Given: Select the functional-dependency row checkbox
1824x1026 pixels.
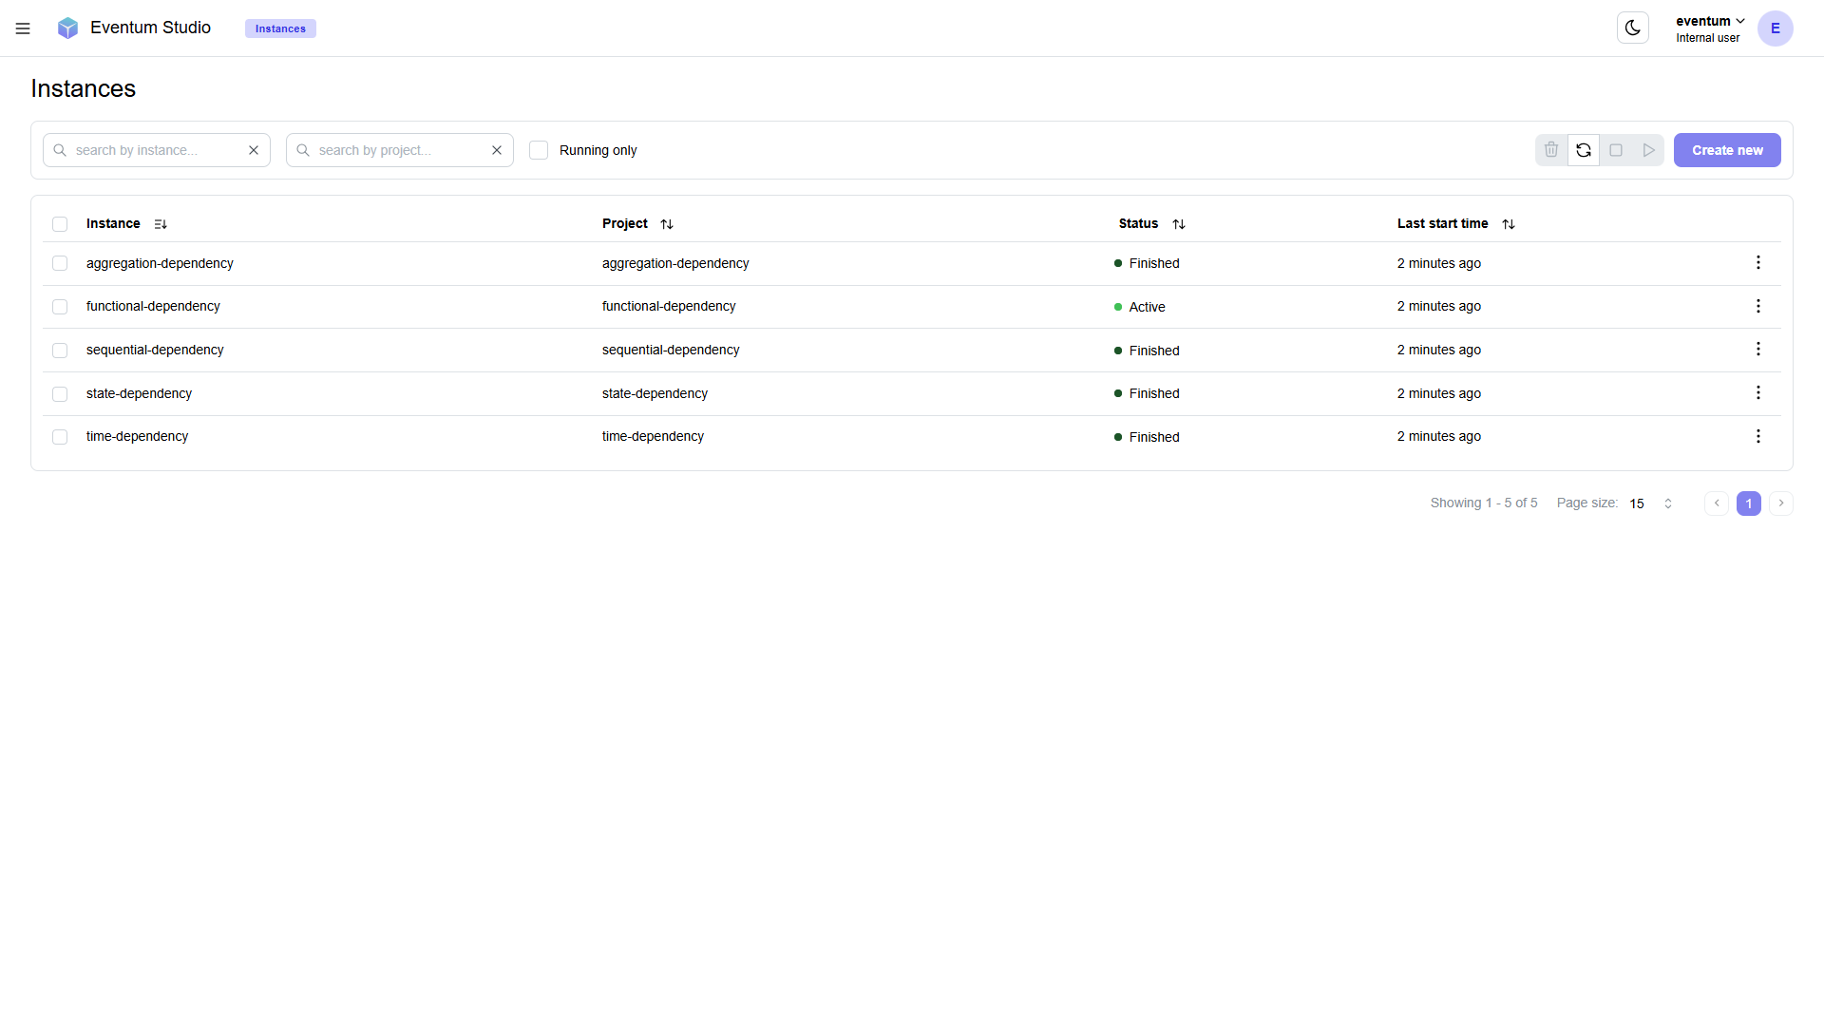Looking at the screenshot, I should tap(60, 306).
